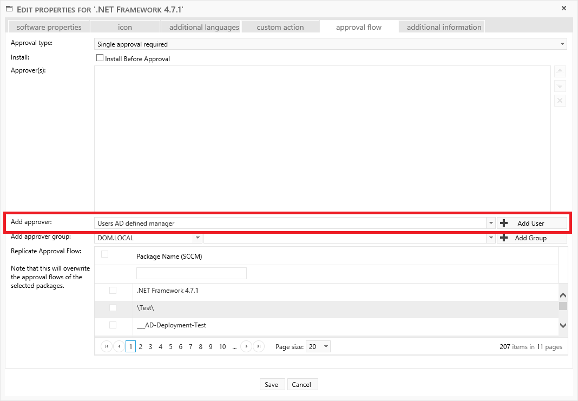Click the Package Name filter text box
Image resolution: width=578 pixels, height=401 pixels.
192,273
